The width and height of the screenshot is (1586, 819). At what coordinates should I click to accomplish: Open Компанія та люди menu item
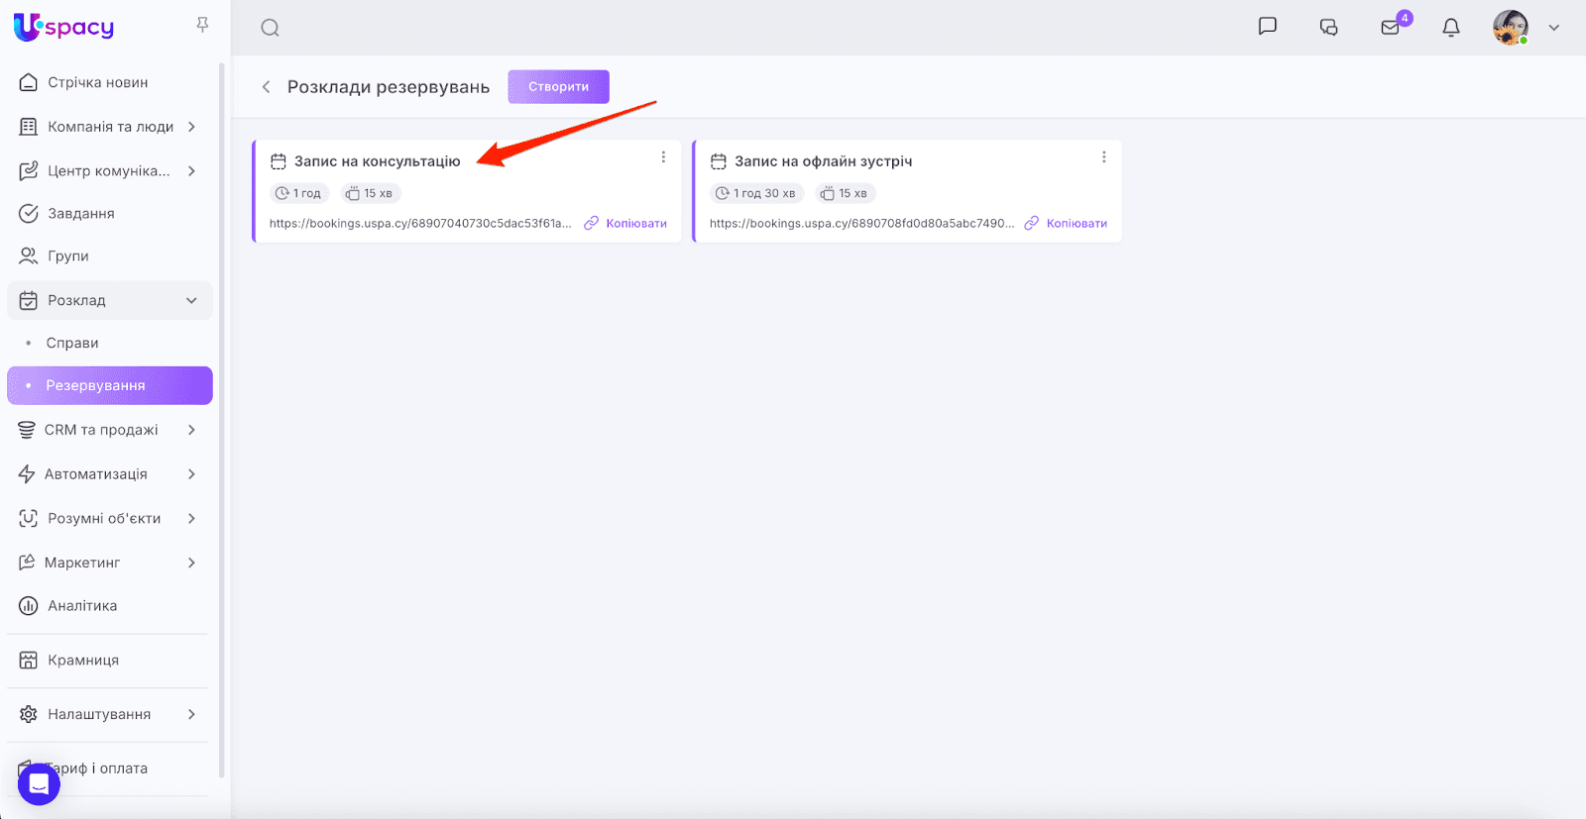point(111,127)
